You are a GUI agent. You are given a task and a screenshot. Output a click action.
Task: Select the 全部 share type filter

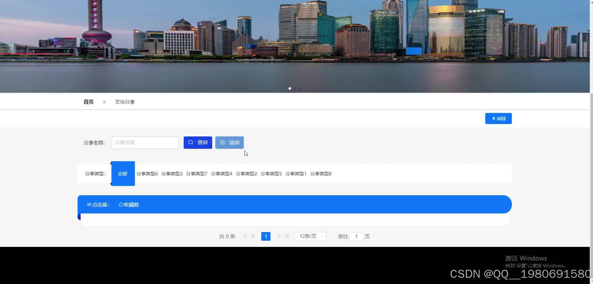click(x=123, y=174)
